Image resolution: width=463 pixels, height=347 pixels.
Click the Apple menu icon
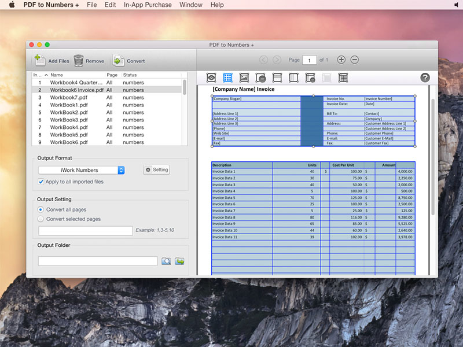click(12, 5)
